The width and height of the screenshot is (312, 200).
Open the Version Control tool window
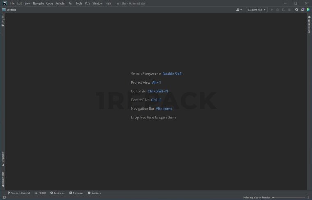[x=19, y=193]
